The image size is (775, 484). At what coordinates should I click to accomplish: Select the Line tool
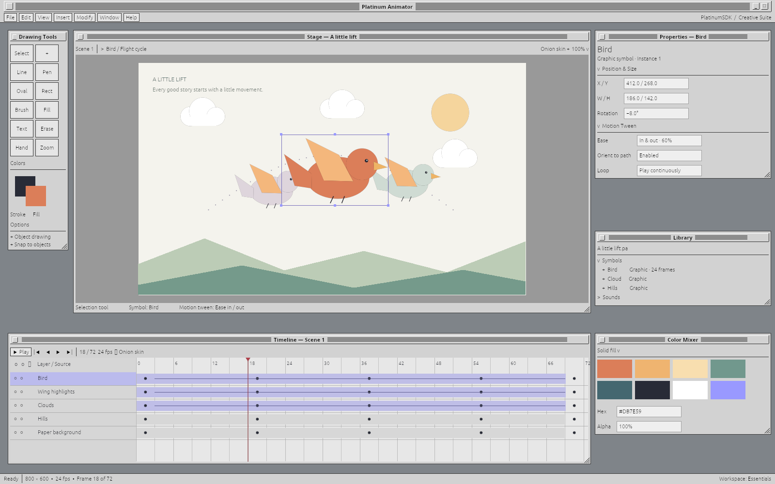click(22, 72)
